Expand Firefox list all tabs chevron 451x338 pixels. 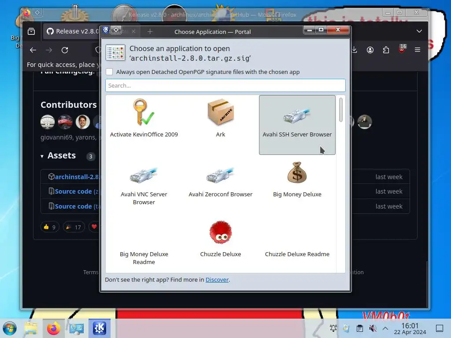click(x=419, y=31)
